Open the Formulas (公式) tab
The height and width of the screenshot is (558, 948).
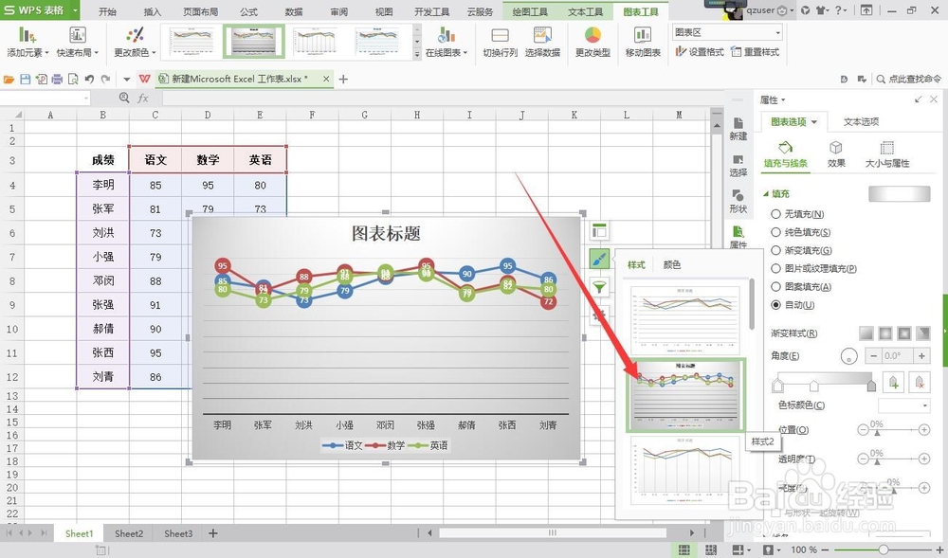[248, 11]
